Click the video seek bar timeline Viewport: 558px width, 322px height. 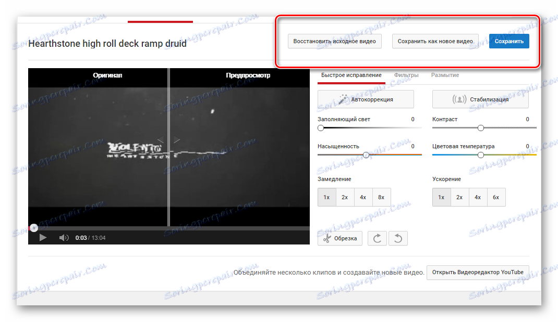pyautogui.click(x=169, y=227)
